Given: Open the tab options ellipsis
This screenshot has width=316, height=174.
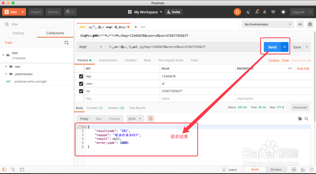Looking at the screenshot, I should tap(143, 27).
